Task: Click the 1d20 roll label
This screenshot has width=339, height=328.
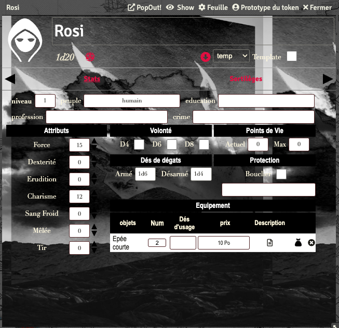Action: coord(65,57)
